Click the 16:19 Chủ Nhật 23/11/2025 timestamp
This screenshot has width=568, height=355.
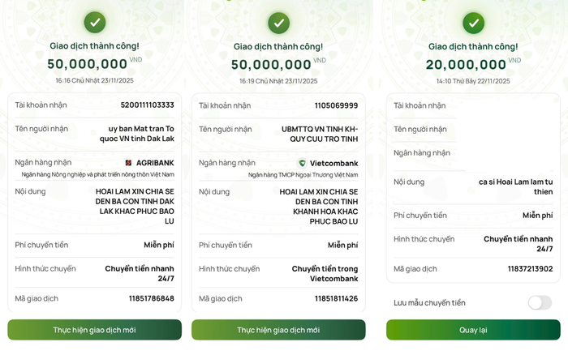(278, 81)
